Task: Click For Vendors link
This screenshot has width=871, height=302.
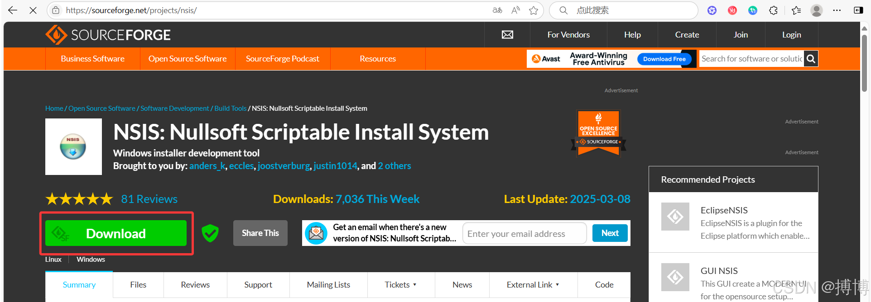Action: pos(568,35)
